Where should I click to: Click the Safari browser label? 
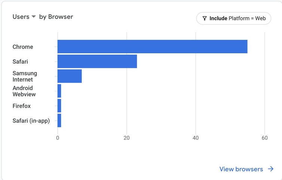[x=20, y=61]
